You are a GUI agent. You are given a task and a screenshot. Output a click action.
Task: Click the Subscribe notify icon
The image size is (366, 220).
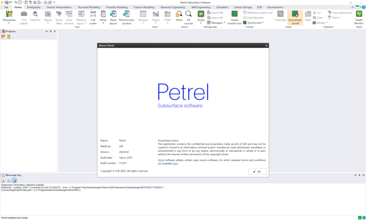click(x=280, y=14)
